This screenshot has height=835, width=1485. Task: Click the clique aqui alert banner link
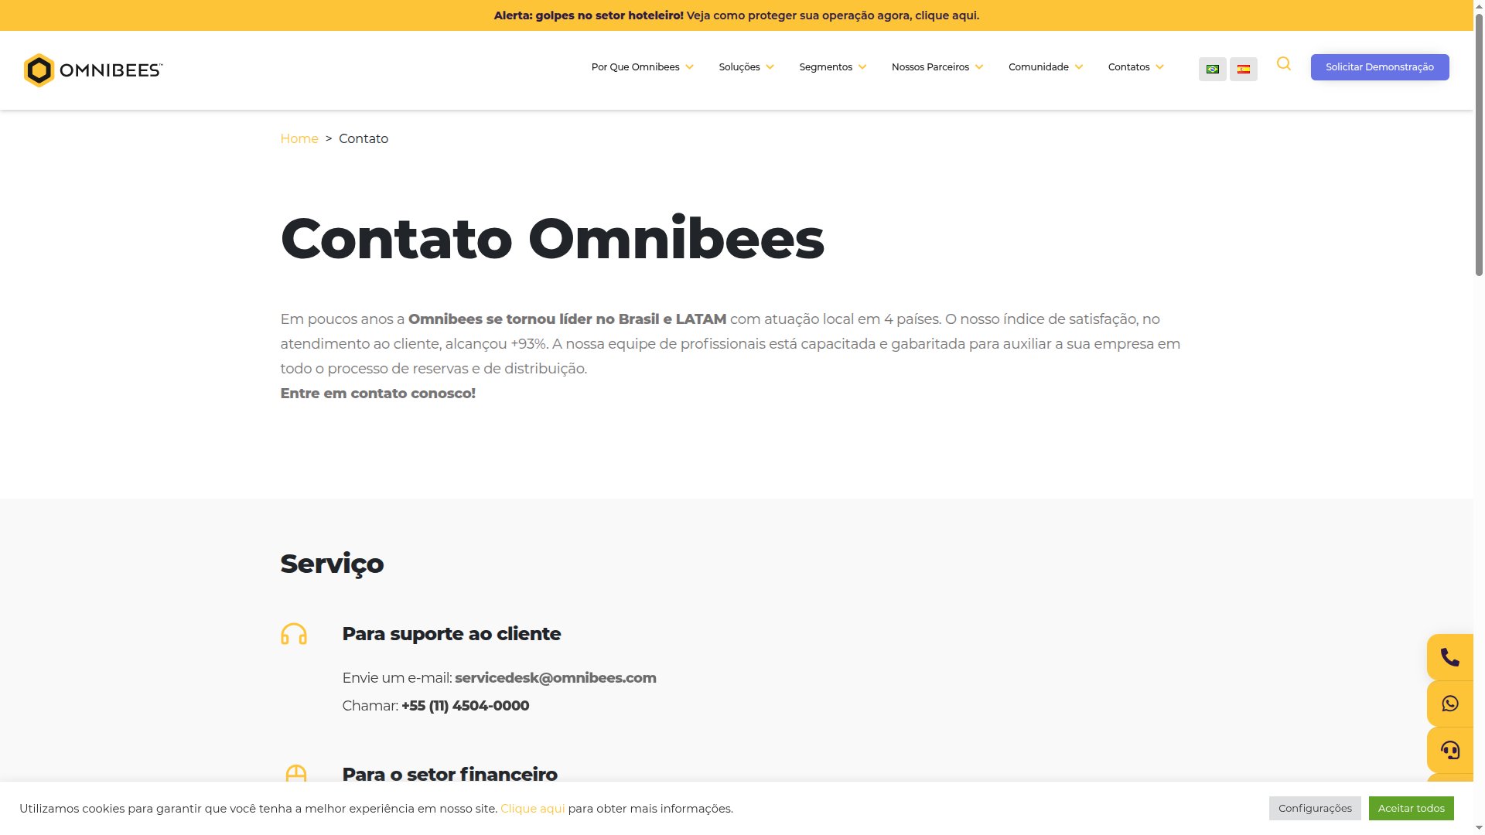tap(947, 15)
